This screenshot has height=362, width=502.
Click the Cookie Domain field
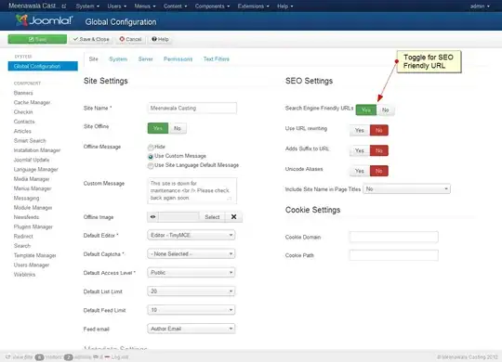pyautogui.click(x=394, y=237)
